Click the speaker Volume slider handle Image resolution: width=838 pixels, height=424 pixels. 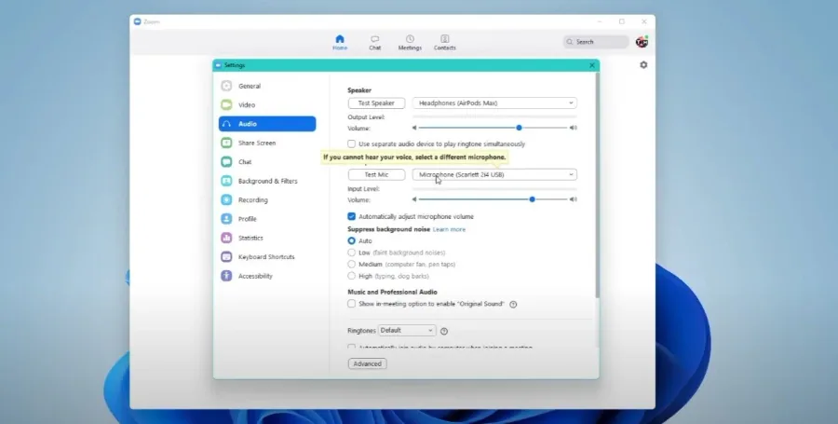coord(519,128)
